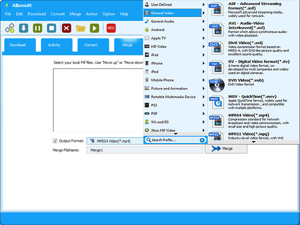Screen dimensions: 300x225
Task: Clear search profile with the X icon
Action: coord(202,140)
